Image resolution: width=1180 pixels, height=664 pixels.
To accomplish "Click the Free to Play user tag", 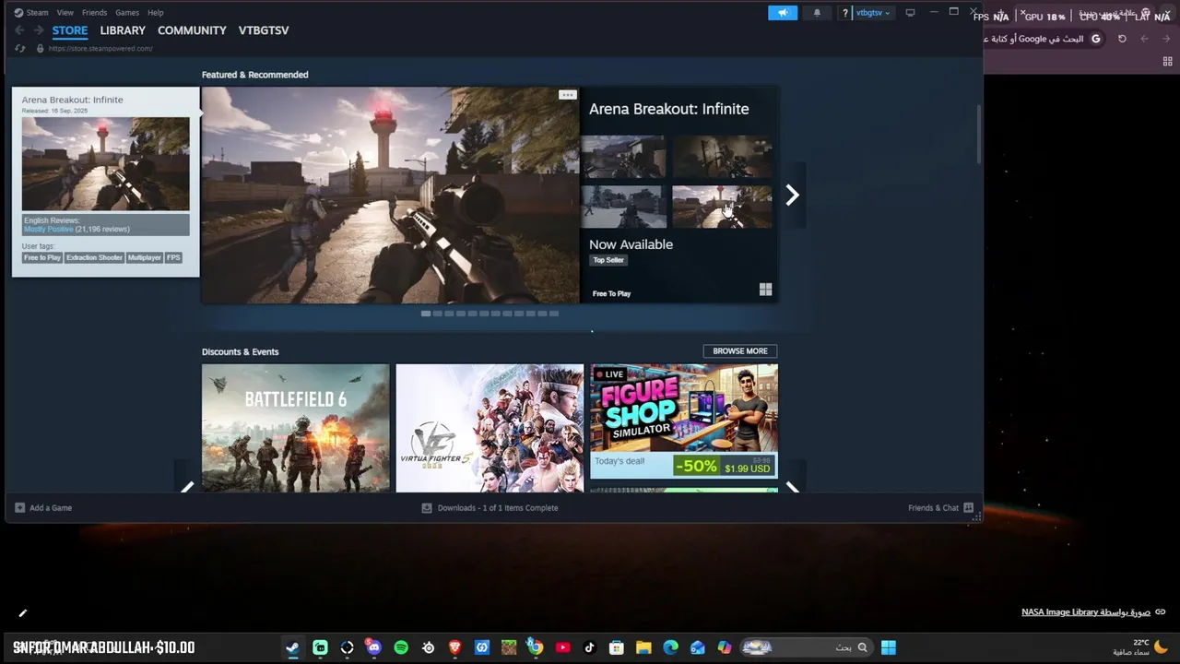I will coord(42,258).
